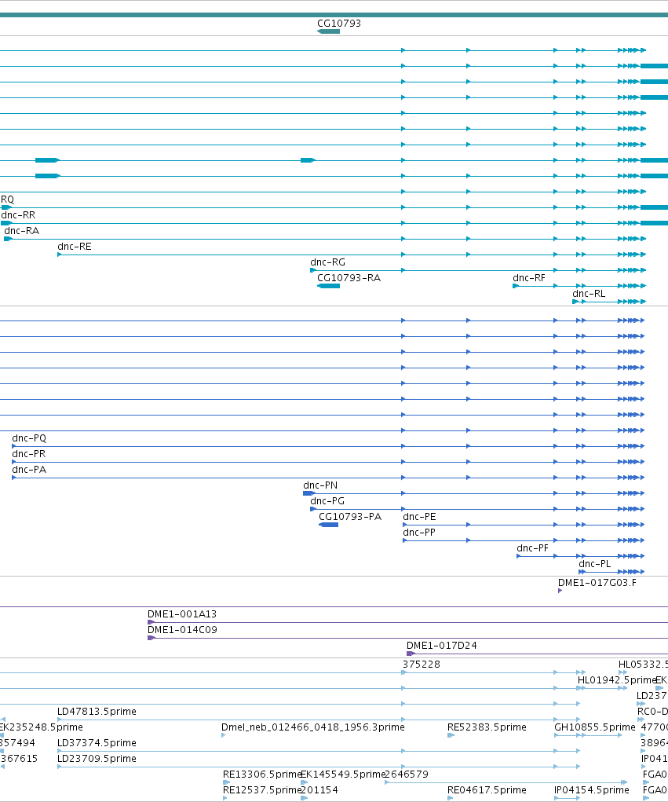668x802 pixels.
Task: Click the CG10793-RA transcript arrow glyph
Action: pos(328,286)
